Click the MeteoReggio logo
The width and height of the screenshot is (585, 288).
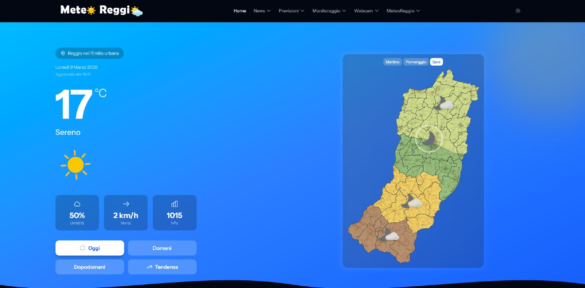[102, 10]
